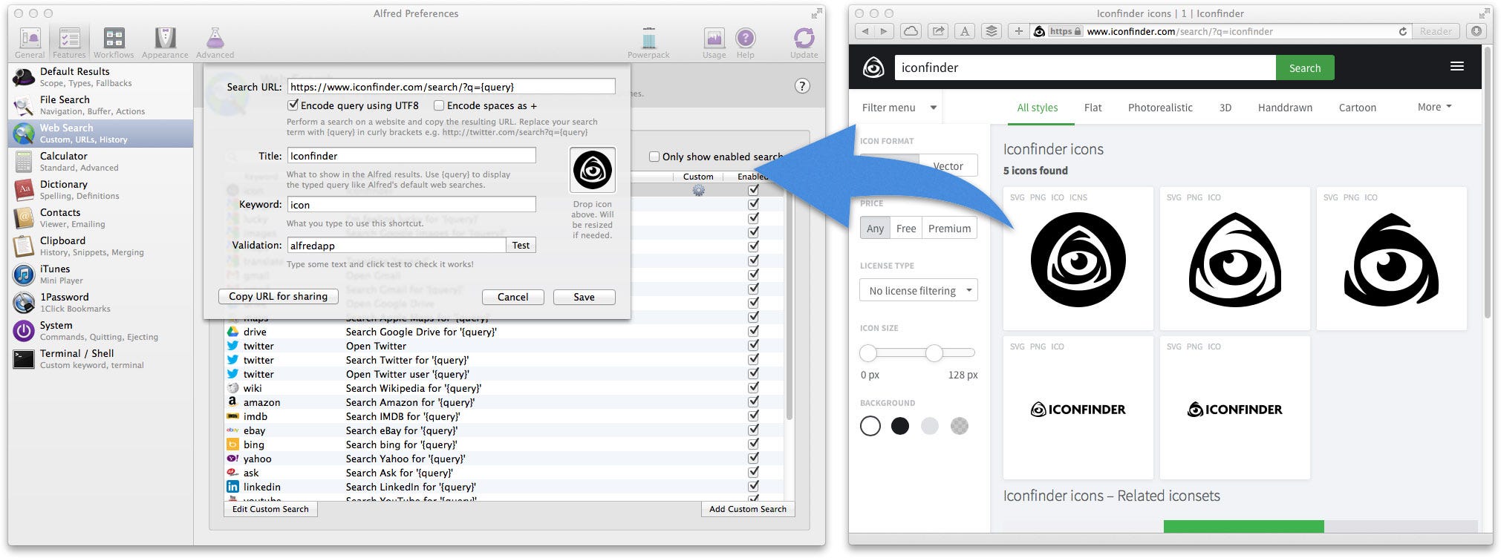Select the Free price filter
1501x558 pixels.
905,229
